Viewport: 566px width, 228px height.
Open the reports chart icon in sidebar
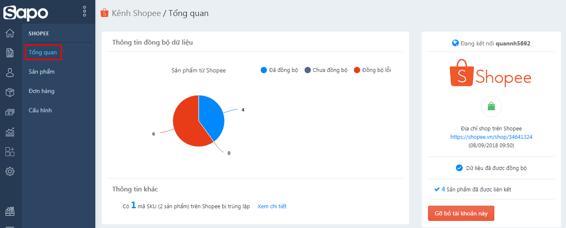(10, 132)
